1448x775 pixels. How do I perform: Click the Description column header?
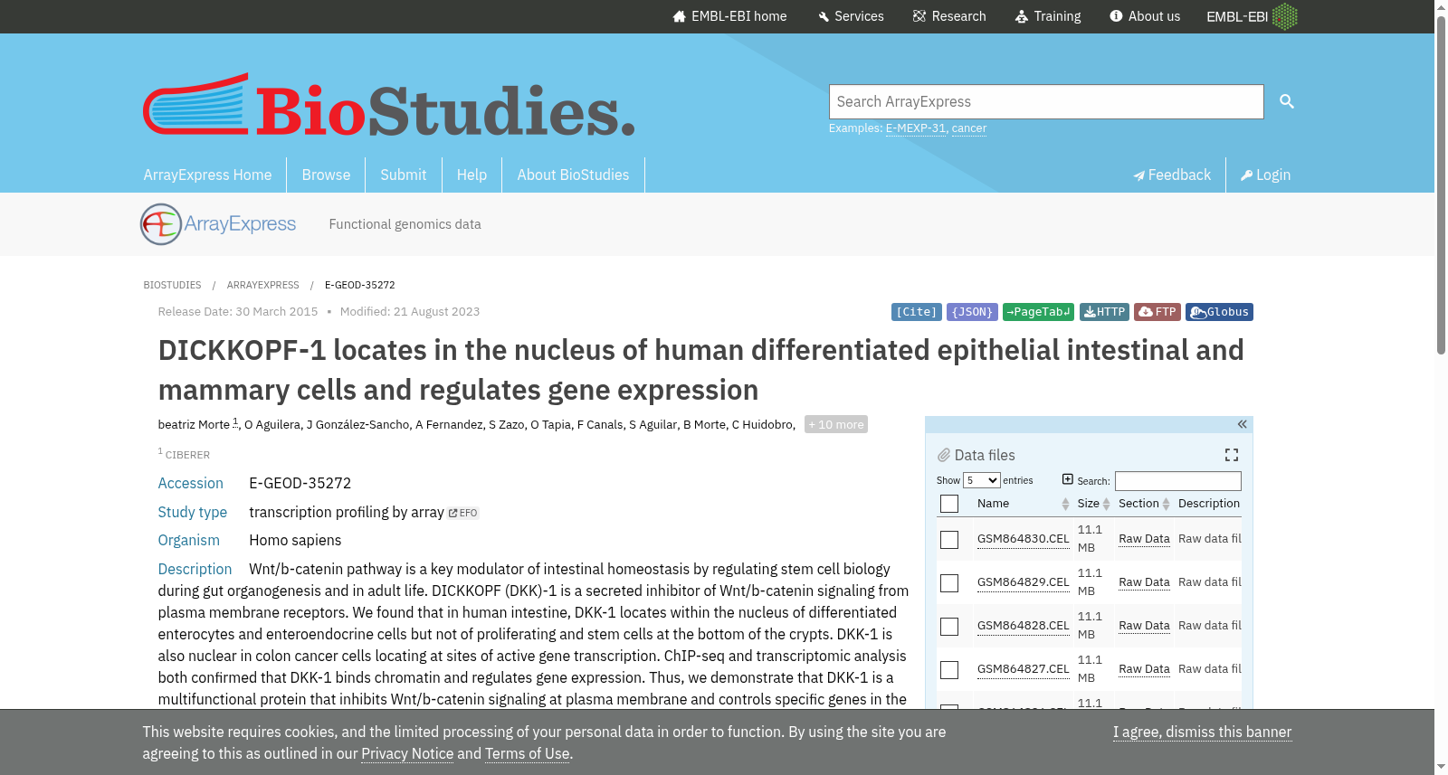(1209, 504)
